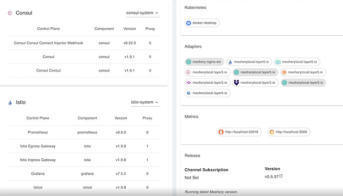Click the http://localhost:3000 Grafana chip

tap(289, 132)
